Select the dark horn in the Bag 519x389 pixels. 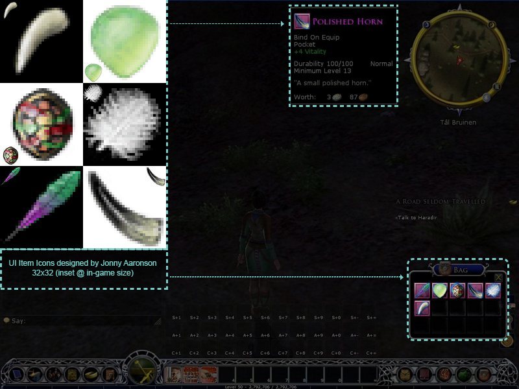pos(475,290)
